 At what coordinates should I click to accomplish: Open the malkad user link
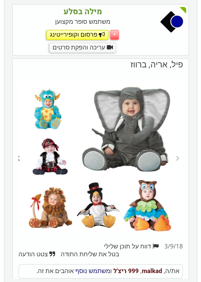coord(152,271)
